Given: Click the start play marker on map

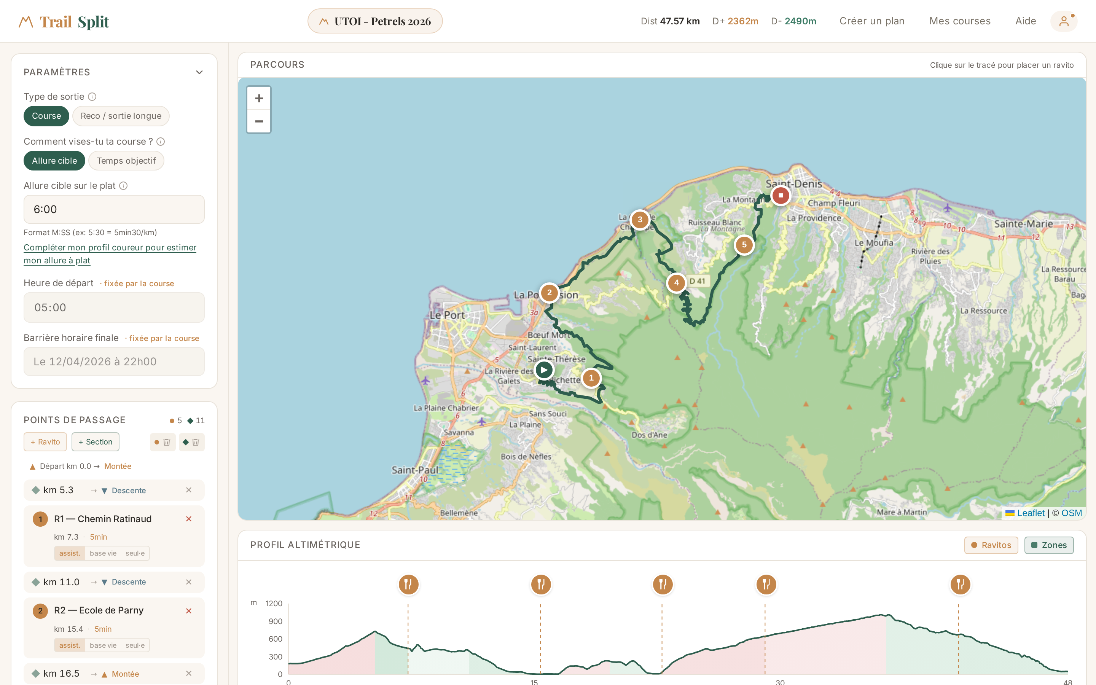Looking at the screenshot, I should (x=544, y=370).
